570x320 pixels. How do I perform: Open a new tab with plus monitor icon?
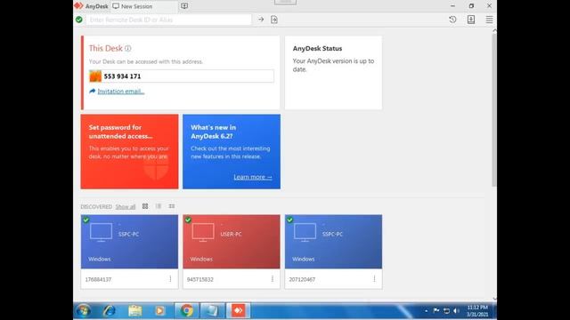click(x=184, y=6)
